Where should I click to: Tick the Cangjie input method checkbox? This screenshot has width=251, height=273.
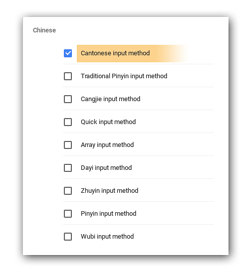click(68, 99)
